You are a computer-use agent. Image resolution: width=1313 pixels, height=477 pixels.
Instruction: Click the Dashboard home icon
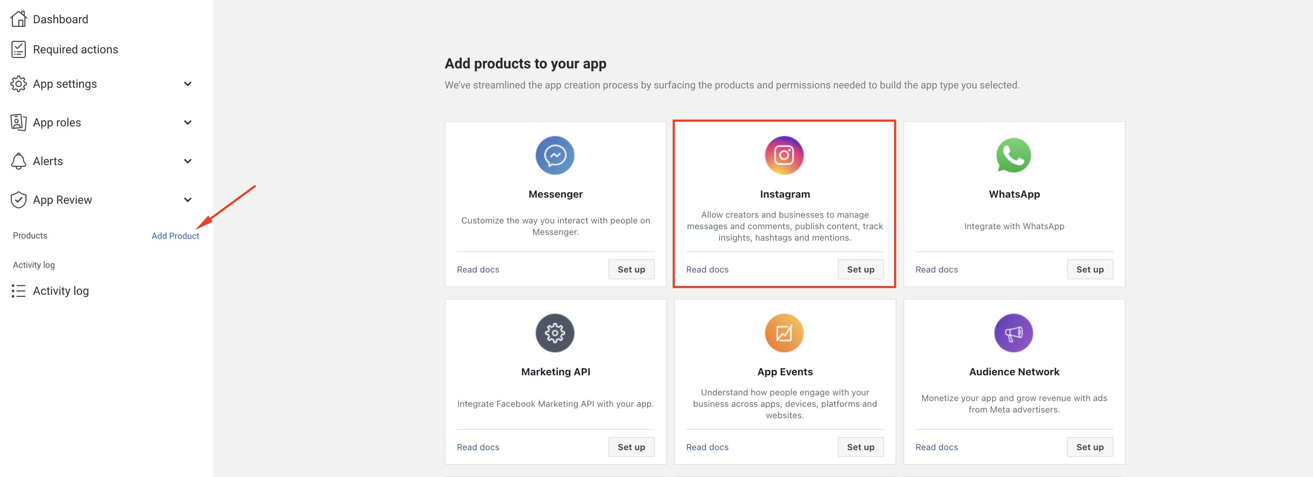(18, 19)
